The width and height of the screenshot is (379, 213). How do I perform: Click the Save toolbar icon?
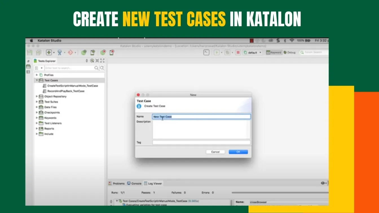point(30,52)
